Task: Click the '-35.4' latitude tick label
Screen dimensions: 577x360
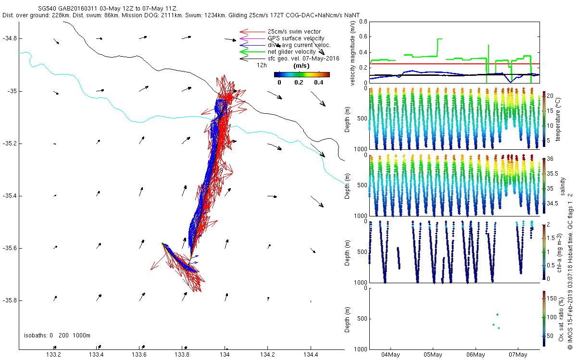Action: tap(10, 196)
